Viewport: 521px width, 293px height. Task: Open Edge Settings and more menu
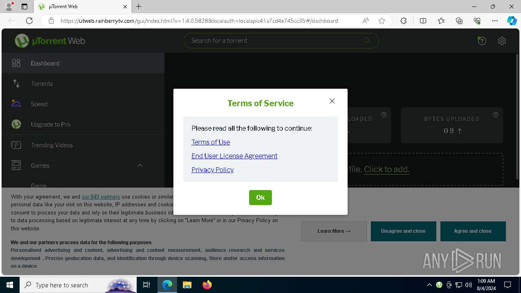[x=495, y=21]
